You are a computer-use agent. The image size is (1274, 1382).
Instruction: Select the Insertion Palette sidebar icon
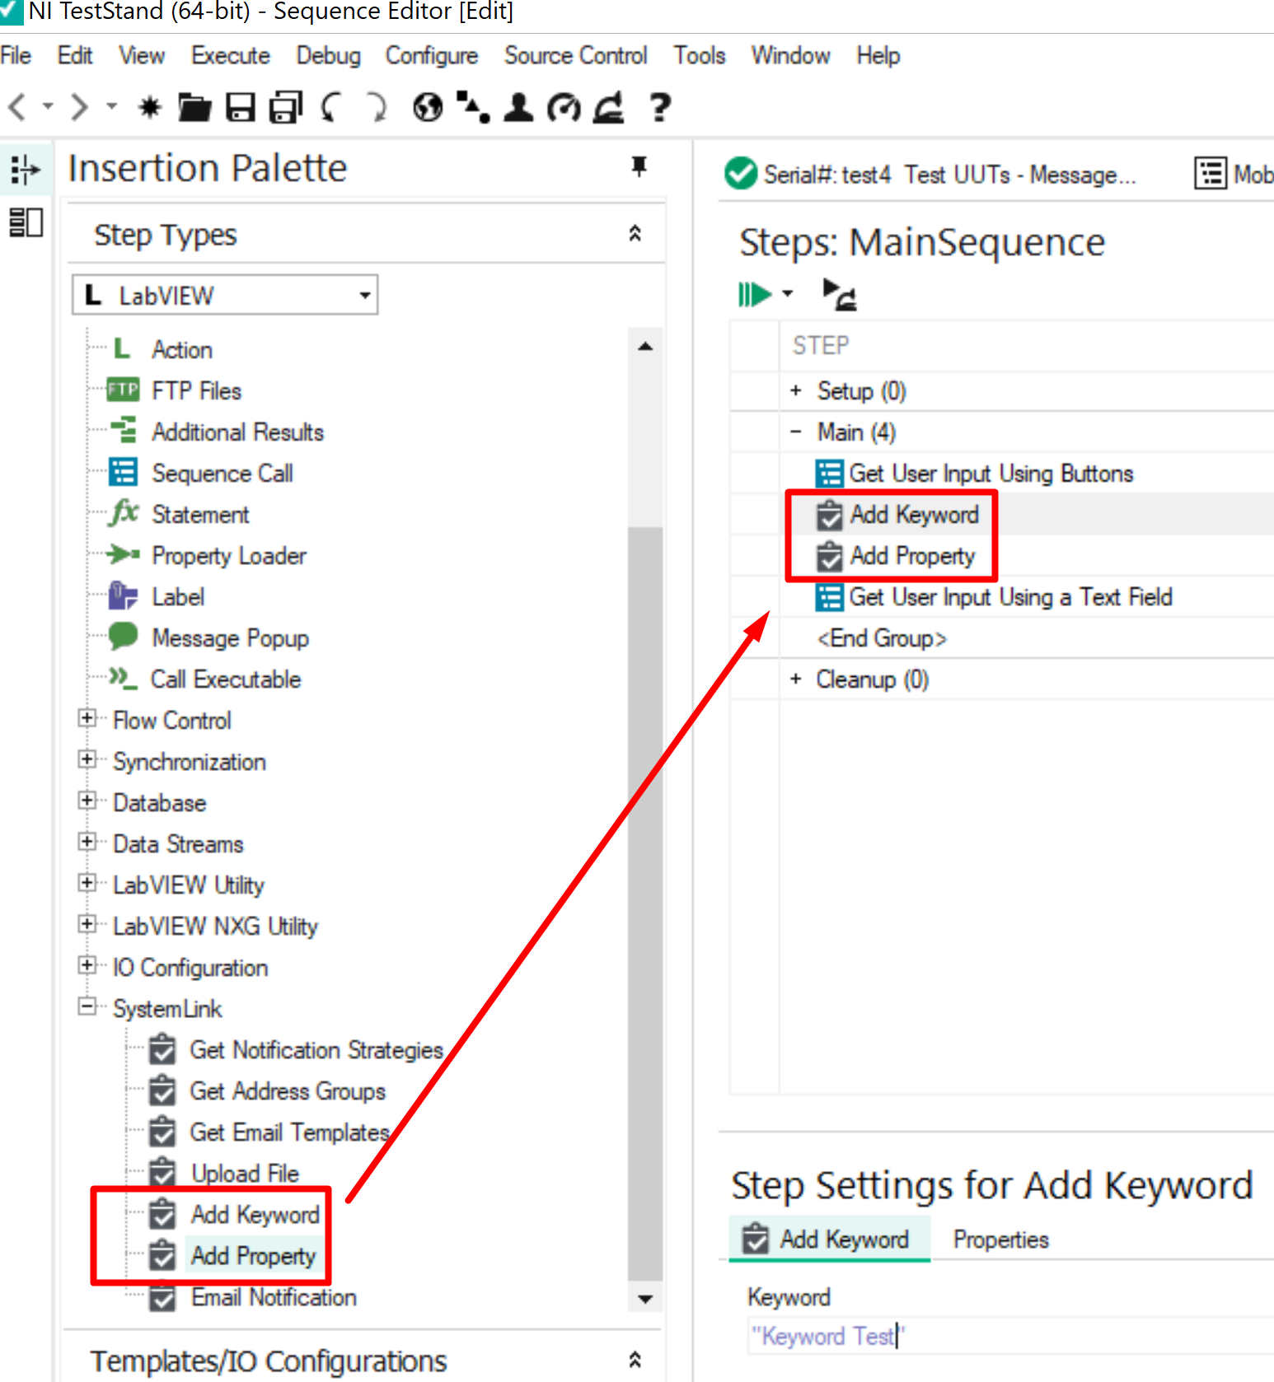25,170
